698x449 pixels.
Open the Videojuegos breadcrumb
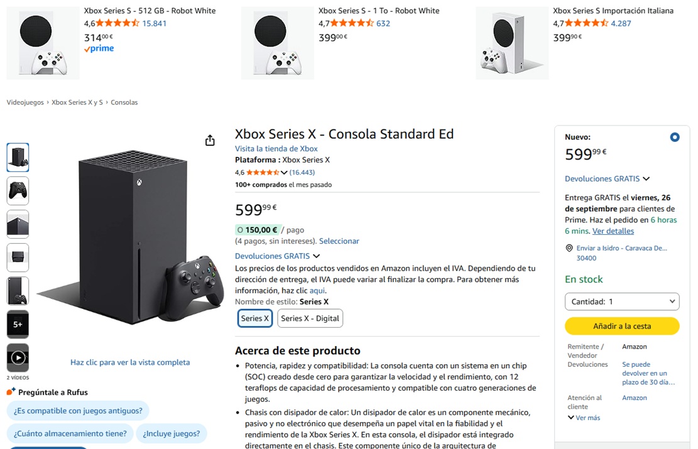[x=25, y=102]
